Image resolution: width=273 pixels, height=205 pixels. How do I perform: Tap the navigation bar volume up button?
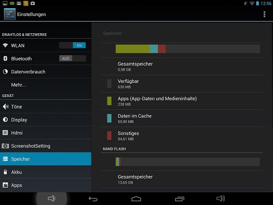(221, 198)
